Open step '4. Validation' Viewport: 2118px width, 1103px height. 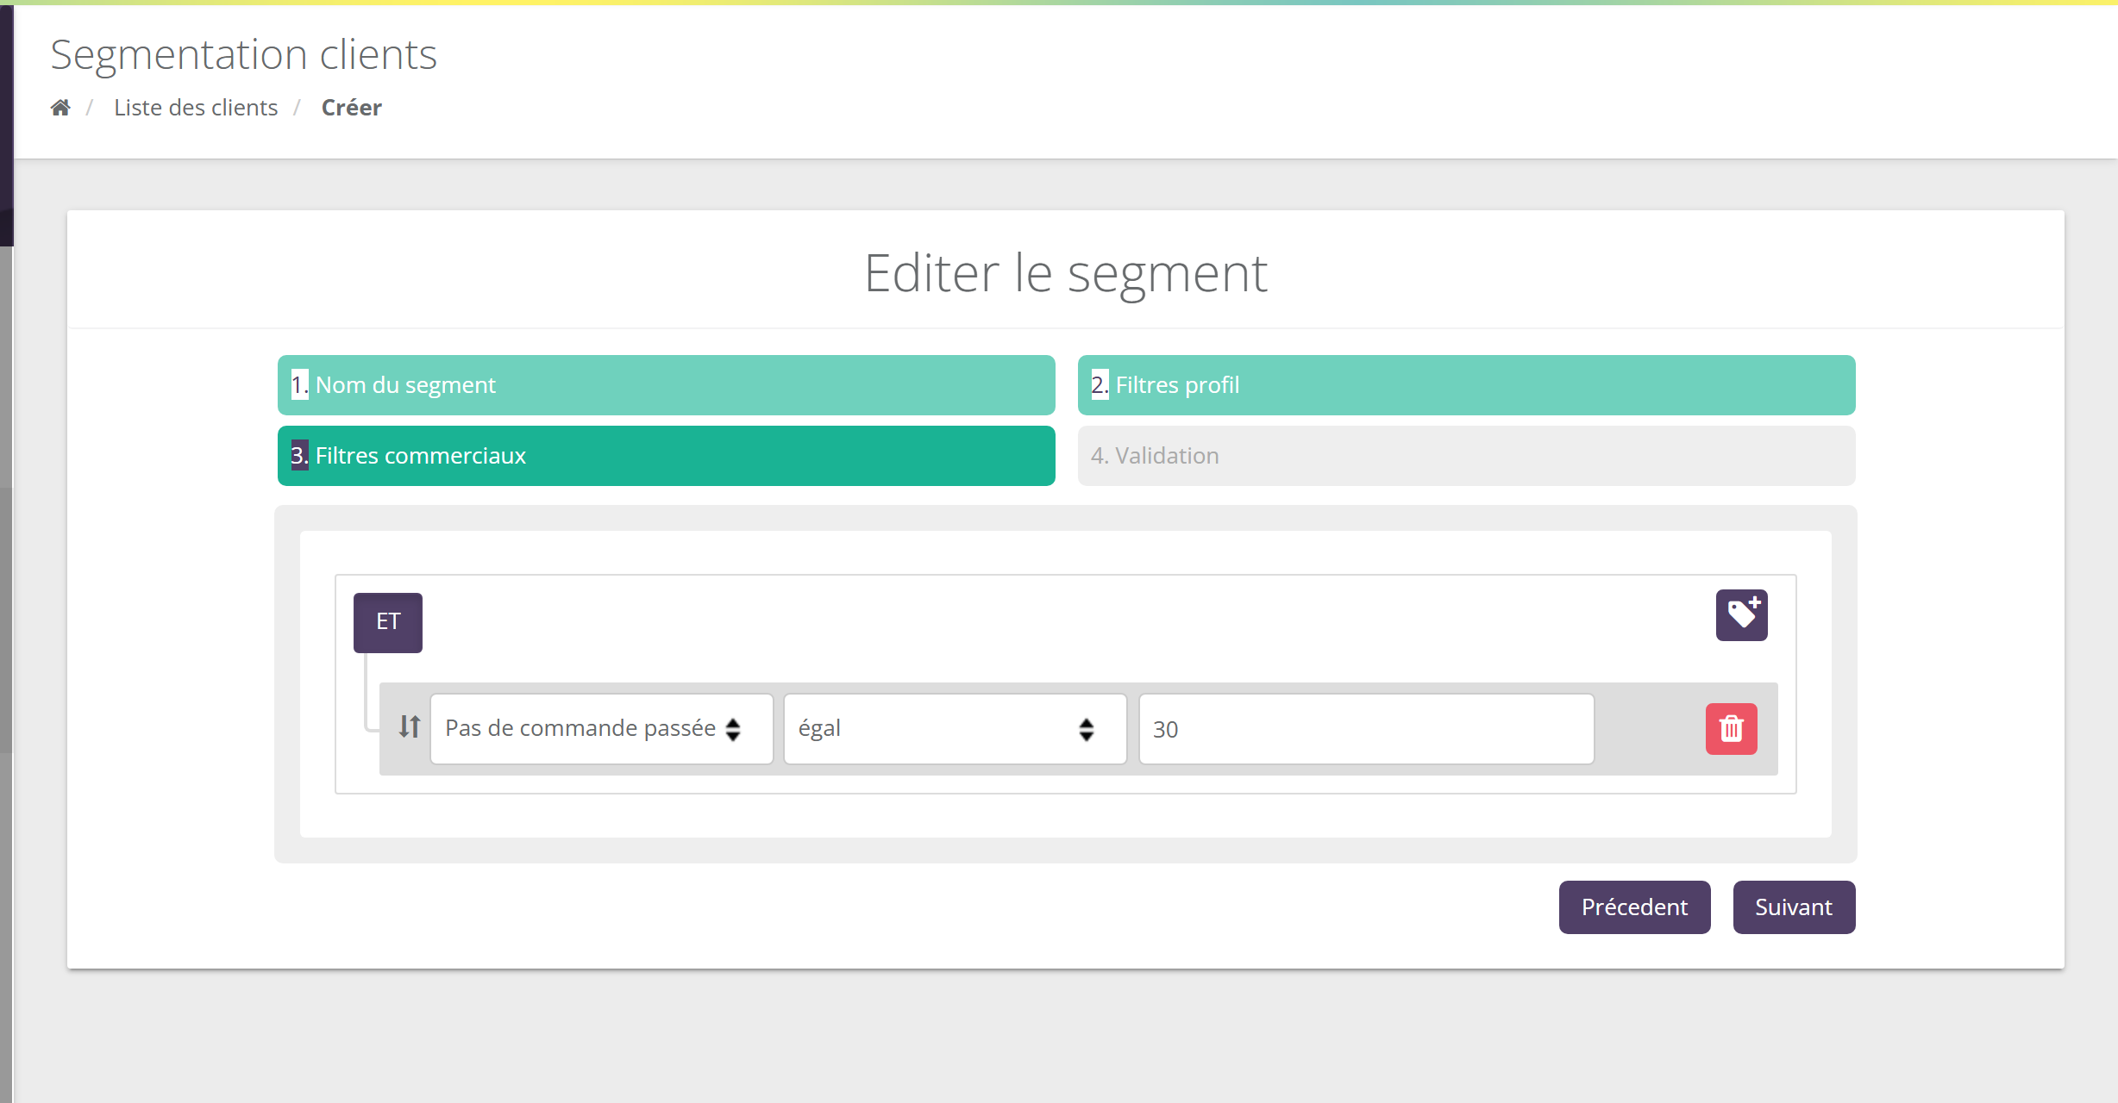pyautogui.click(x=1466, y=456)
